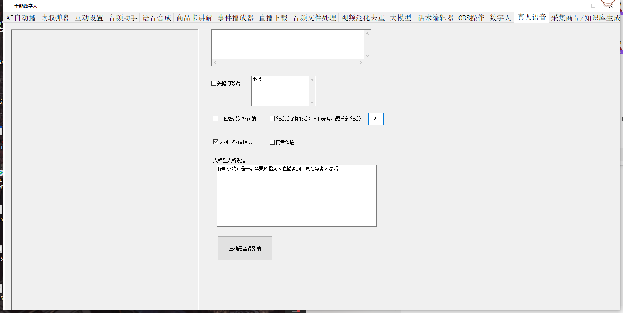Switch to the 大模型 tab
Viewport: 623px width, 313px height.
(400, 18)
